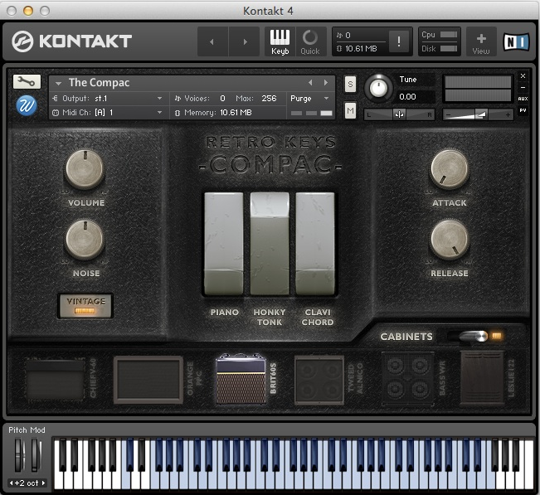Select the Leslie 122 cabinet
Screen dimensions: 540x495
482,377
